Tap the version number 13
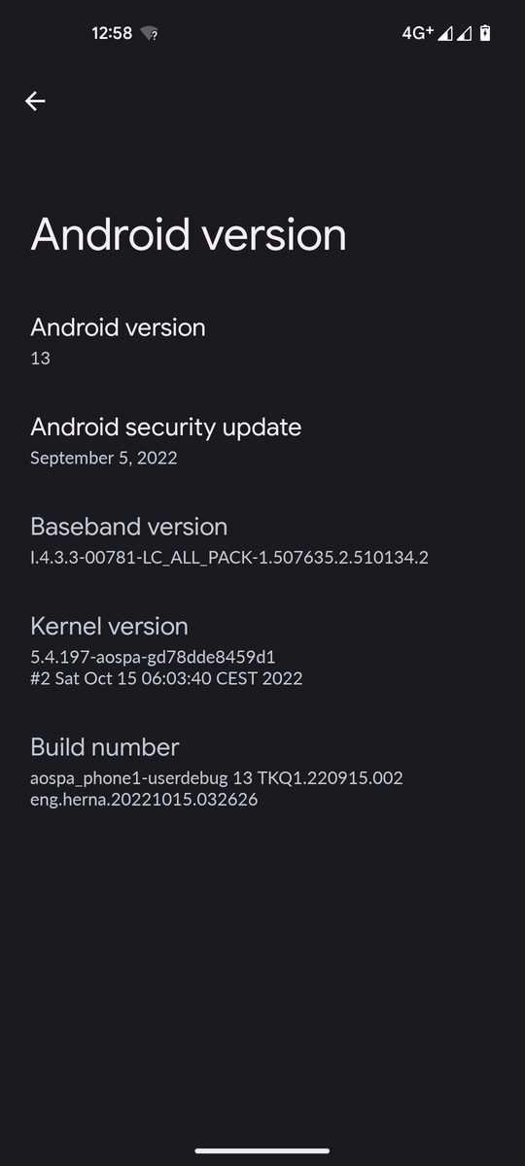The height and width of the screenshot is (1166, 525). click(x=40, y=358)
